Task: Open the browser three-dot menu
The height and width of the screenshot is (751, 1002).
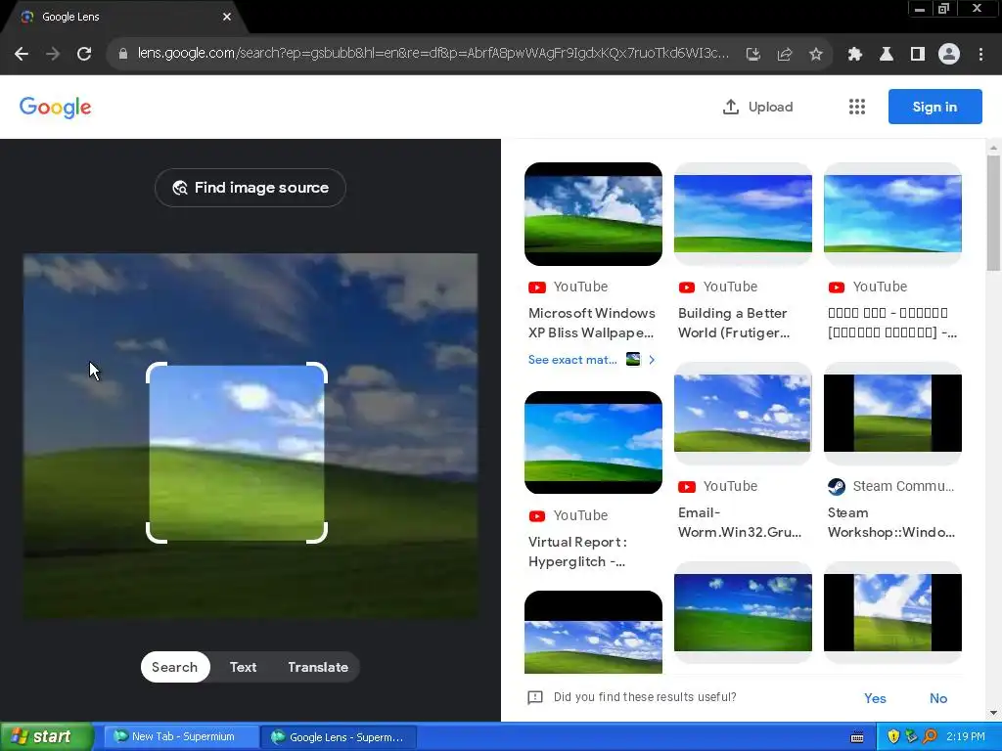Action: (980, 55)
